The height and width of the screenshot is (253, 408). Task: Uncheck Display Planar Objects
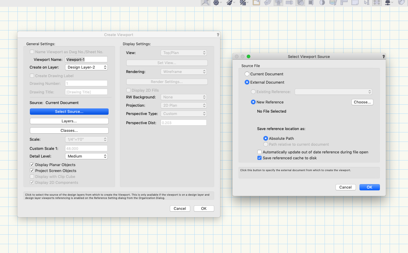click(32, 165)
